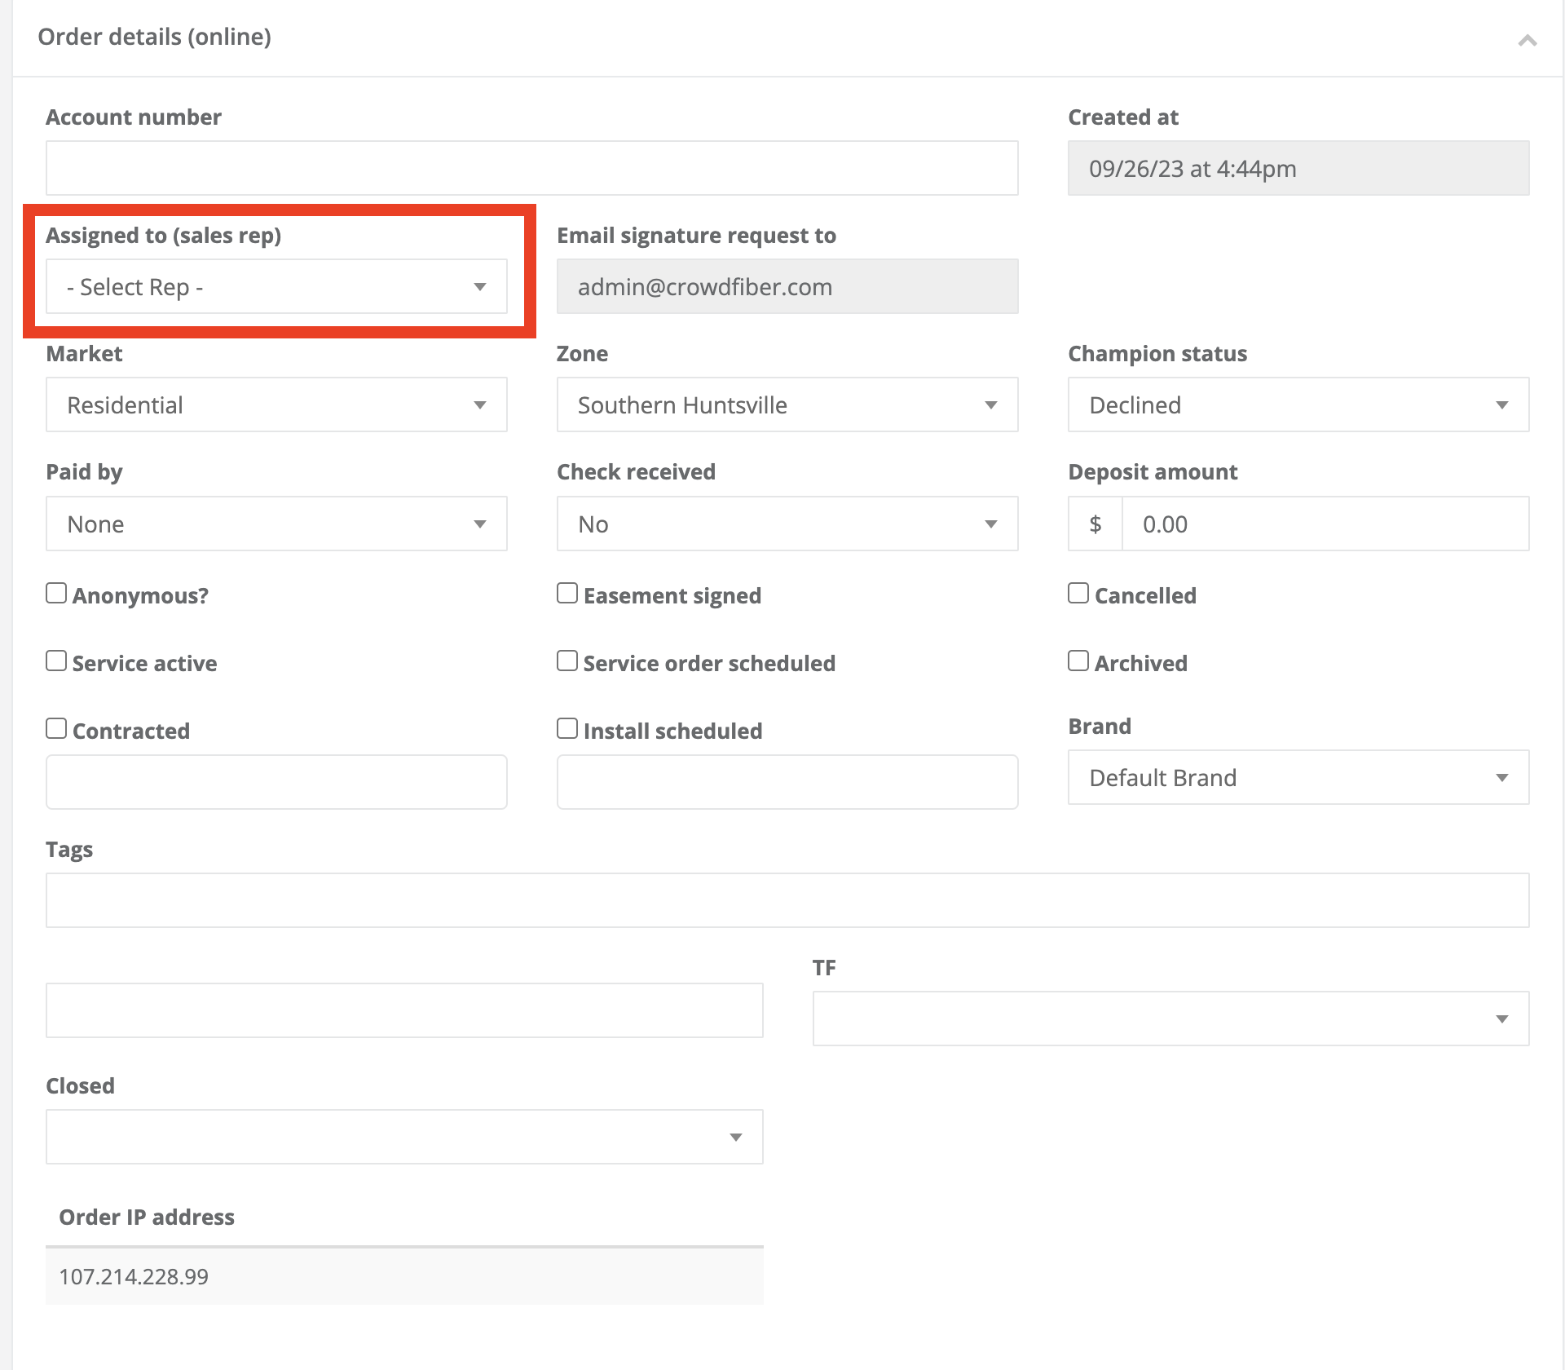Enable the Contracted checkbox
This screenshot has height=1370, width=1565.
pos(56,727)
